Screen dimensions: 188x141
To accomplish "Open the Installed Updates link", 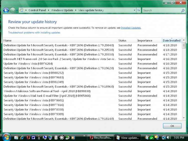I will coord(131,28).
